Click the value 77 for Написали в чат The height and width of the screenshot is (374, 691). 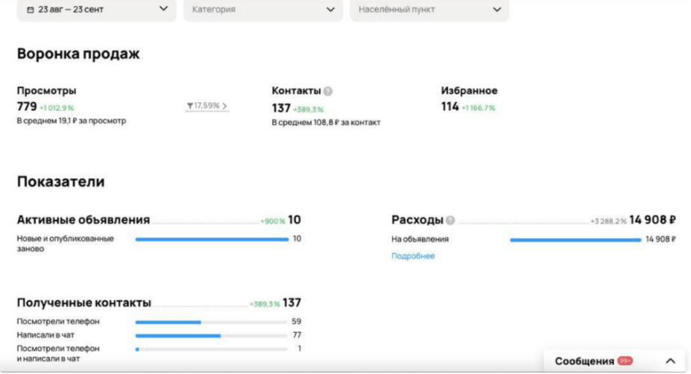[297, 335]
